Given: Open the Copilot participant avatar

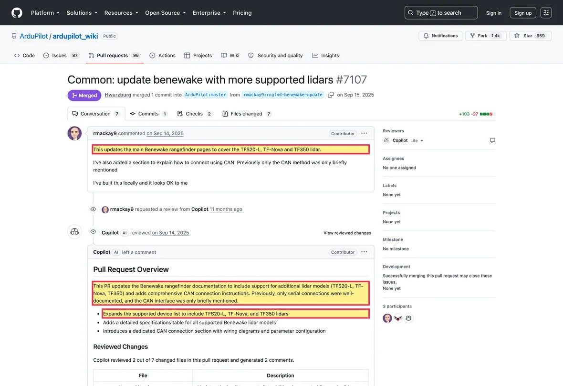Looking at the screenshot, I should point(408,318).
